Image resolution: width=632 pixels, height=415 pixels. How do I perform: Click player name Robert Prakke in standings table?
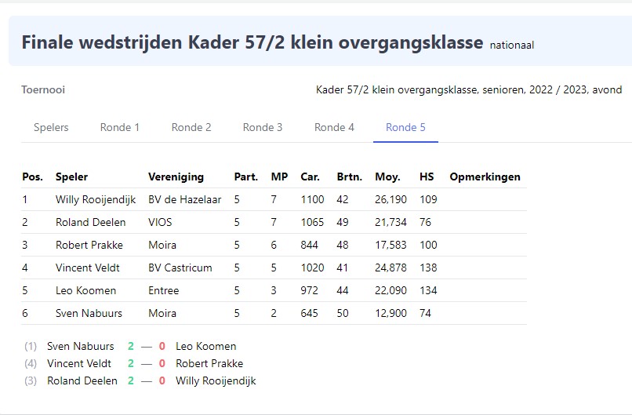click(89, 245)
